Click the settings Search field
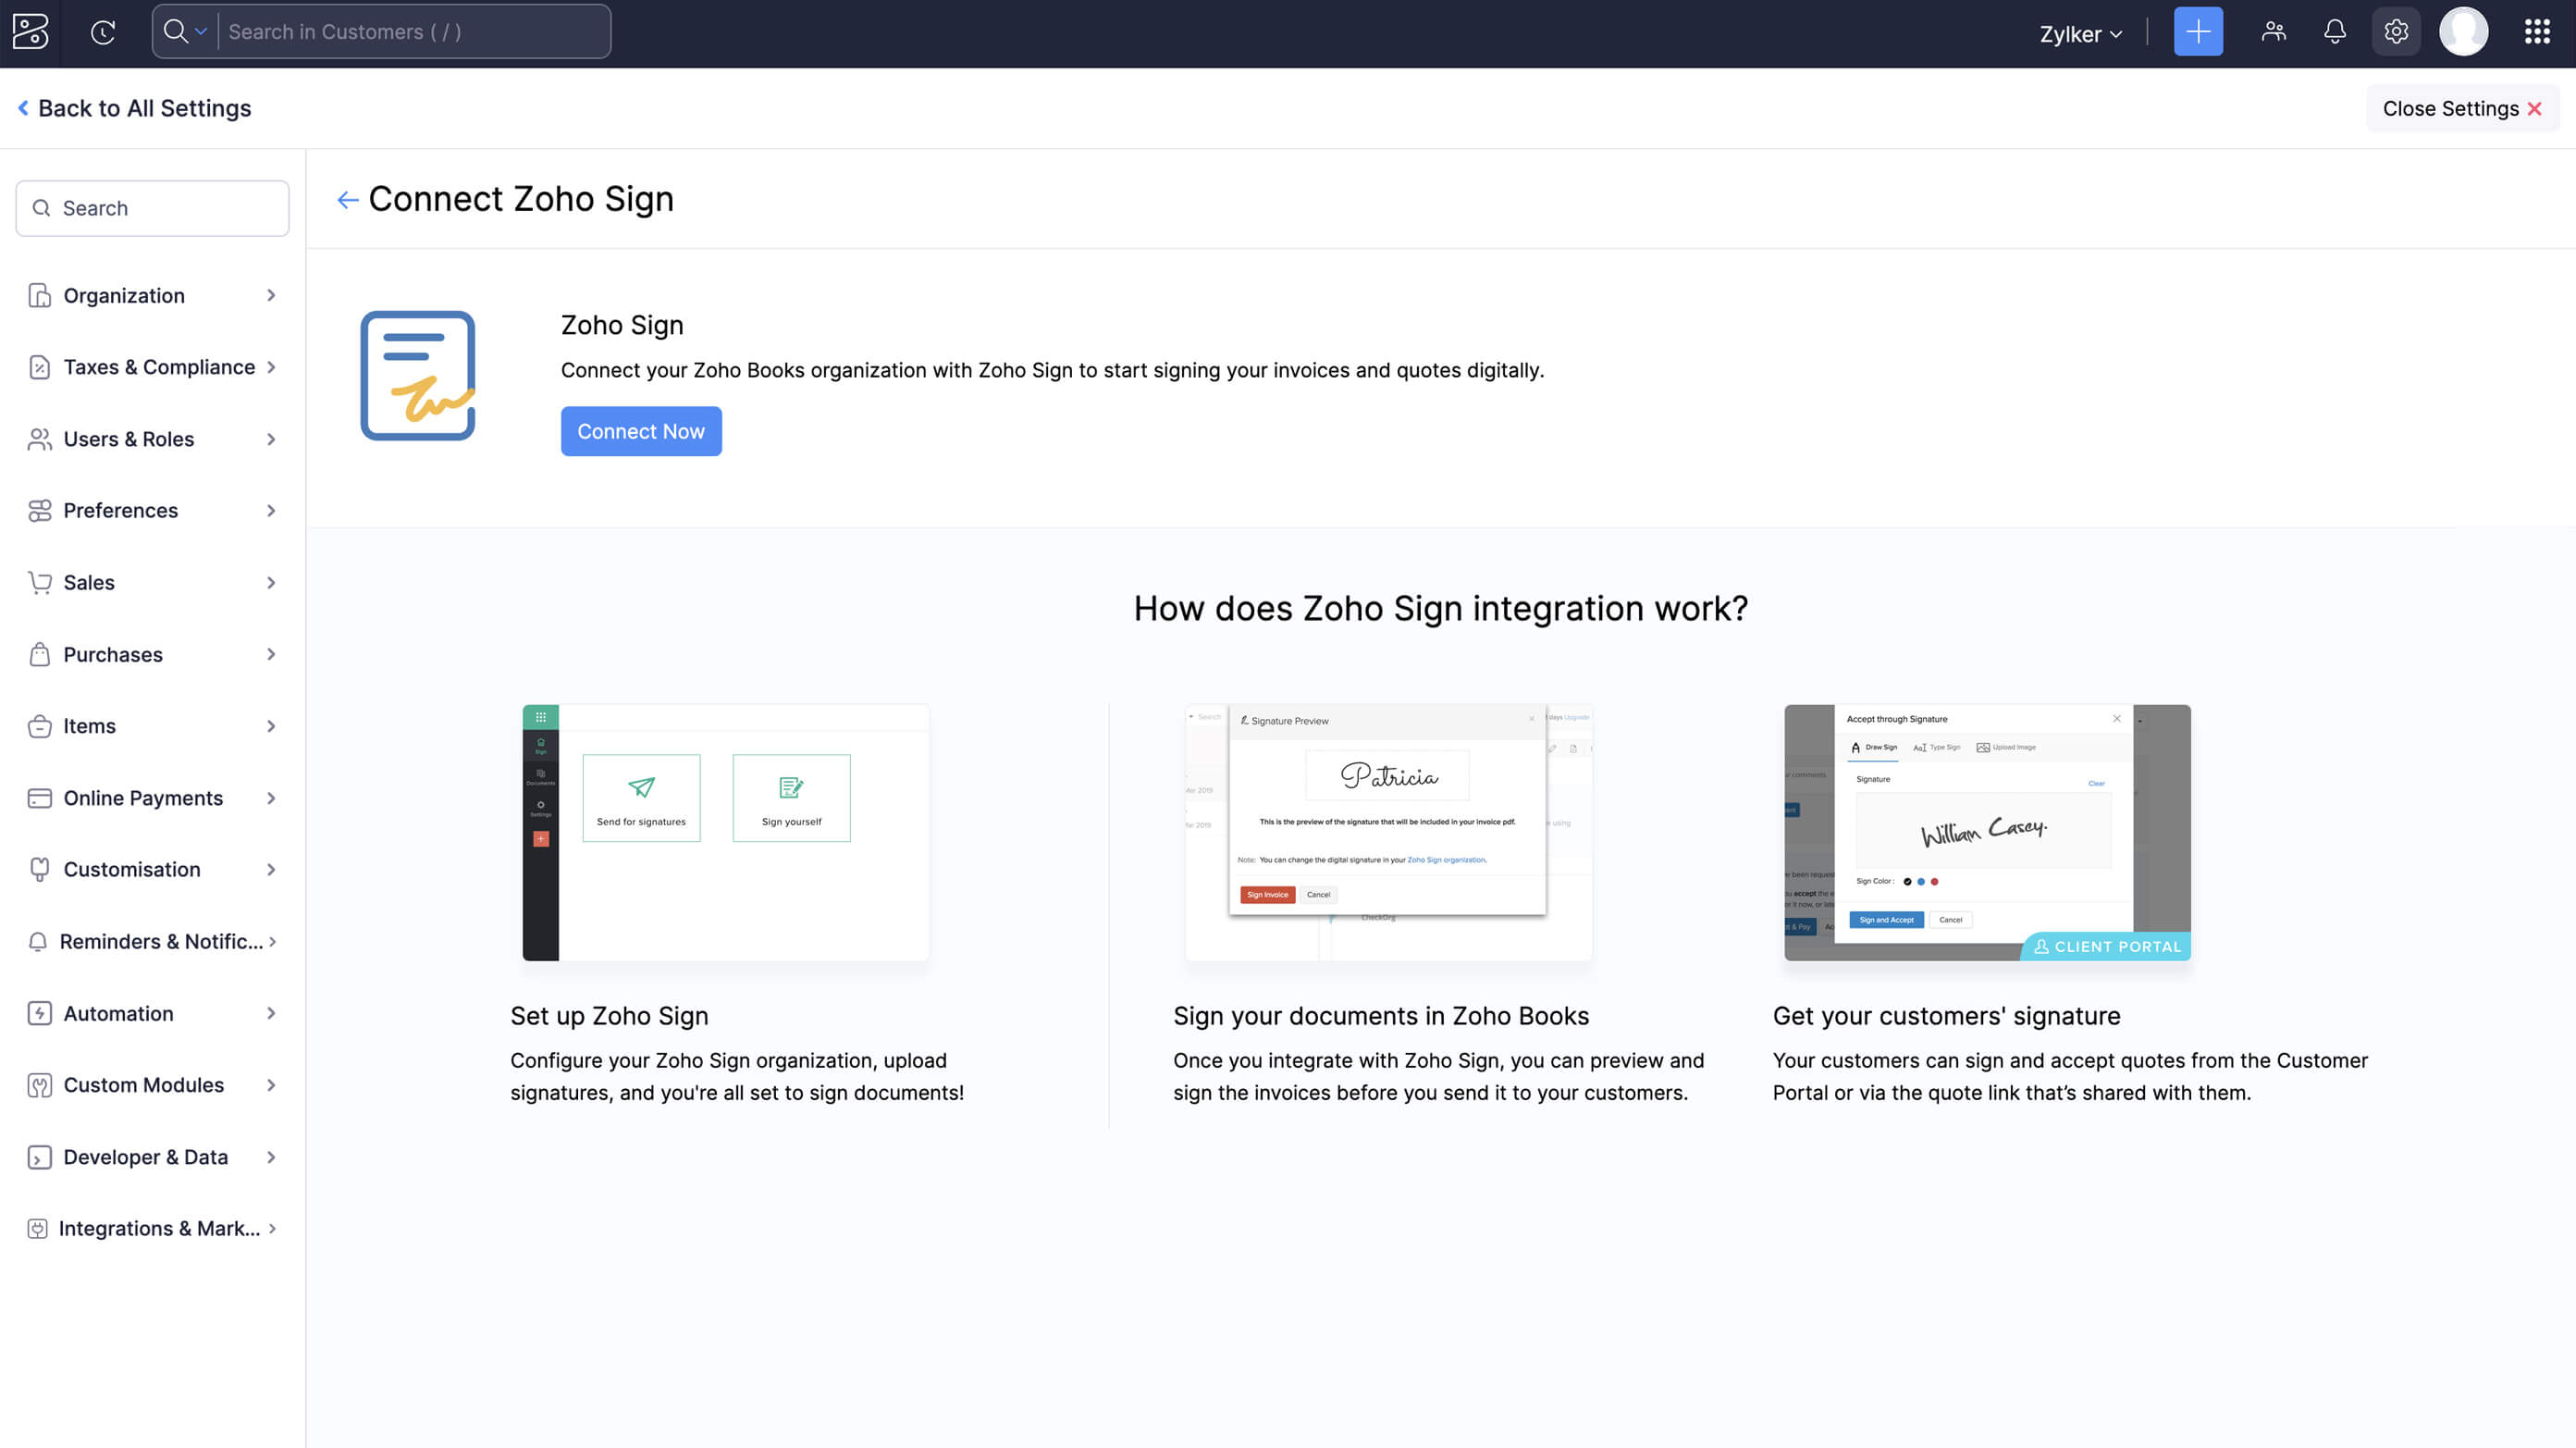 [x=152, y=208]
